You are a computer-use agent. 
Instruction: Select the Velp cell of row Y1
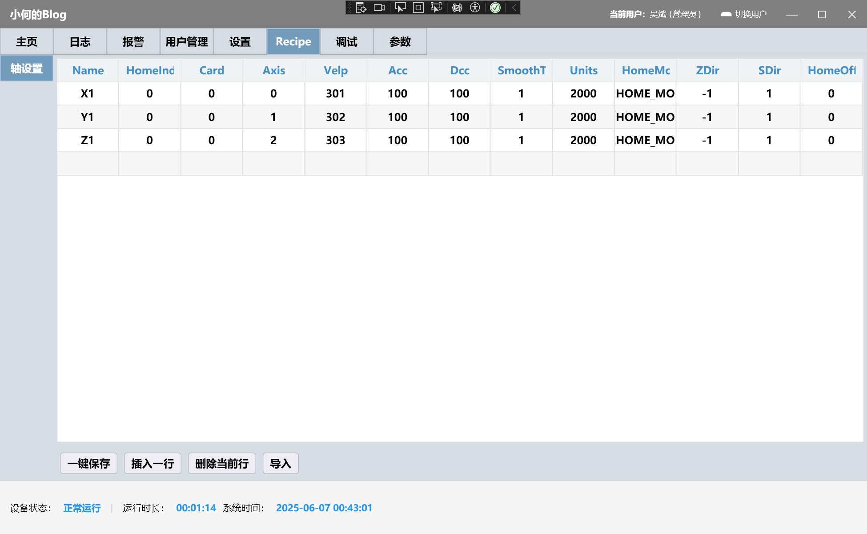pos(335,117)
